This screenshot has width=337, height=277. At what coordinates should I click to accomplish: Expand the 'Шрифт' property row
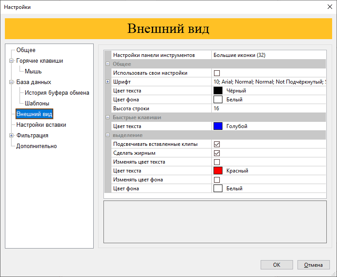pyautogui.click(x=107, y=82)
